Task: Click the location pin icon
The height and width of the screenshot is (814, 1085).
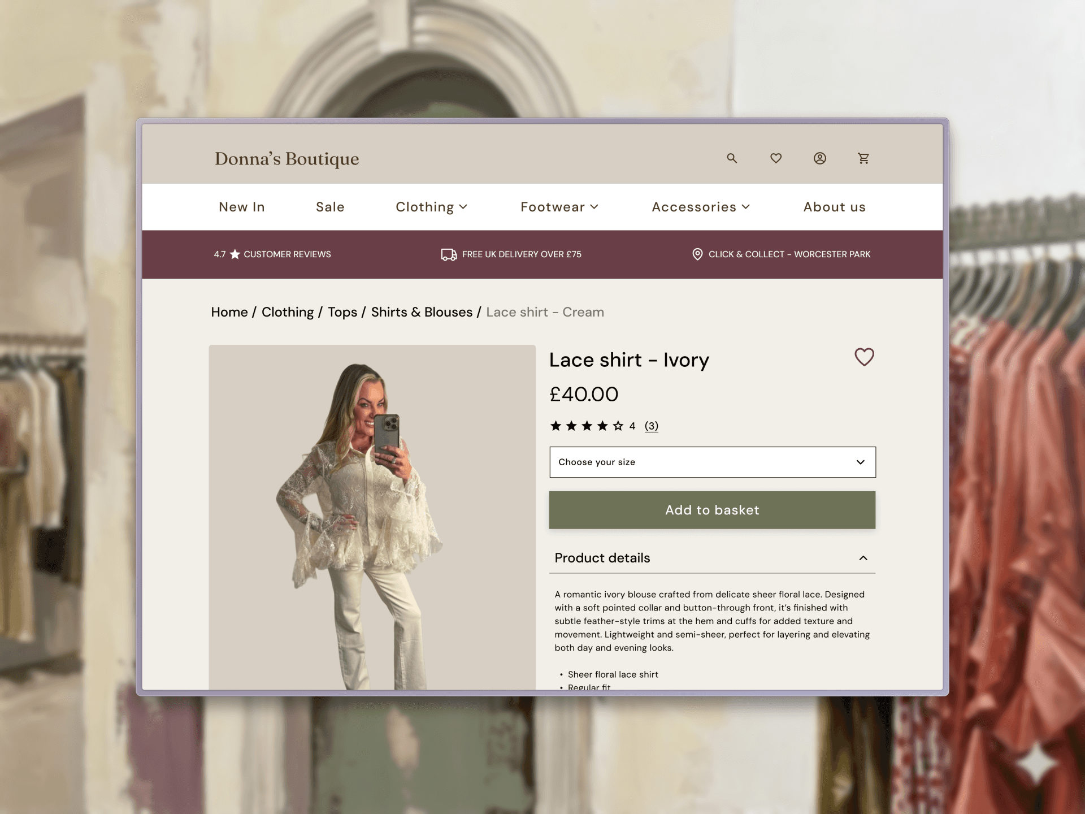Action: point(697,254)
